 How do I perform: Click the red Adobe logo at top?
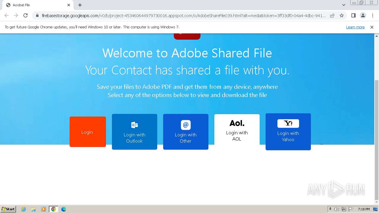point(187,36)
